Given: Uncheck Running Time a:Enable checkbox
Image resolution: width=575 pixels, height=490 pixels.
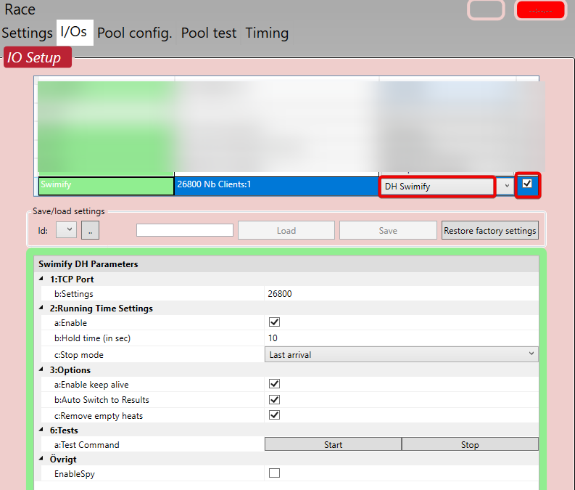Looking at the screenshot, I should 274,322.
